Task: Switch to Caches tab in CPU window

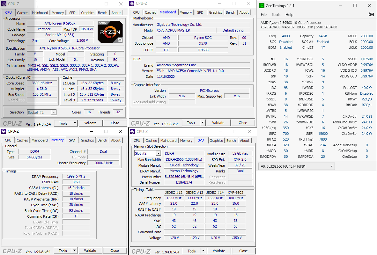Action: (23, 13)
